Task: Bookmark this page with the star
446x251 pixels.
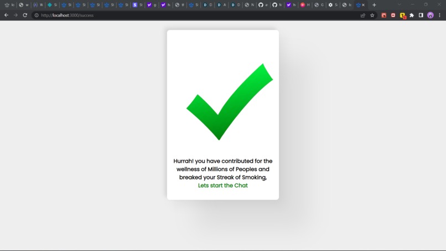Action: click(372, 16)
